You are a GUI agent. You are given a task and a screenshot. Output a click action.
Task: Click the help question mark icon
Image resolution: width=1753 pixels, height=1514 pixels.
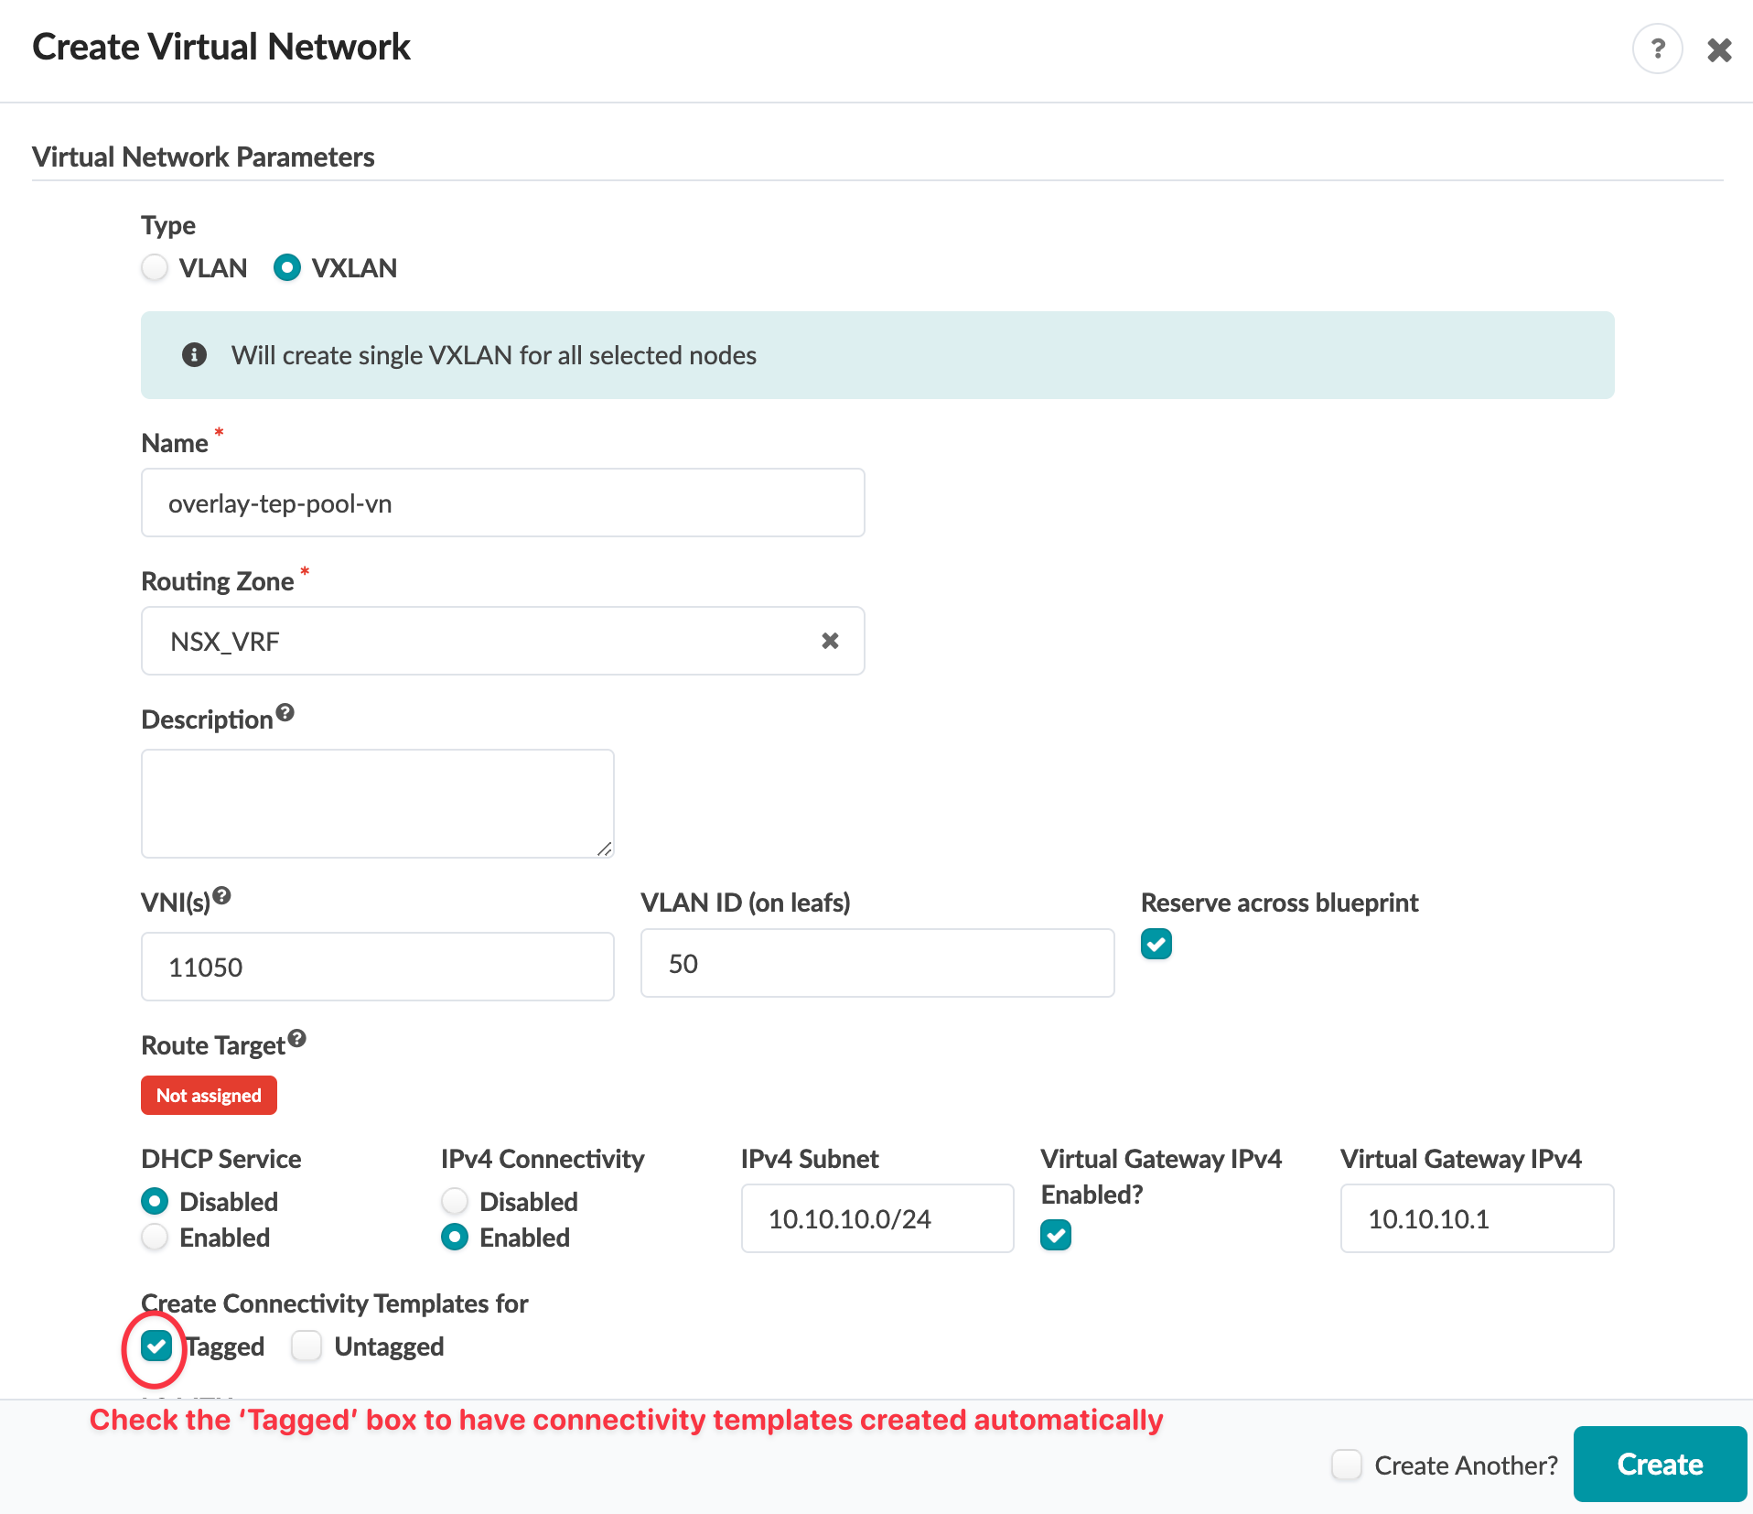click(x=1657, y=49)
